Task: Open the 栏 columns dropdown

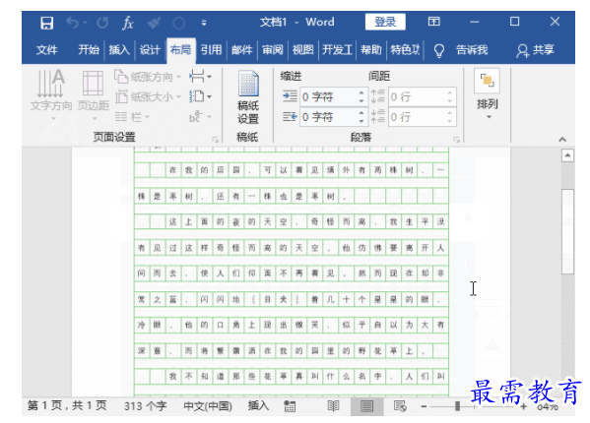Action: point(132,117)
